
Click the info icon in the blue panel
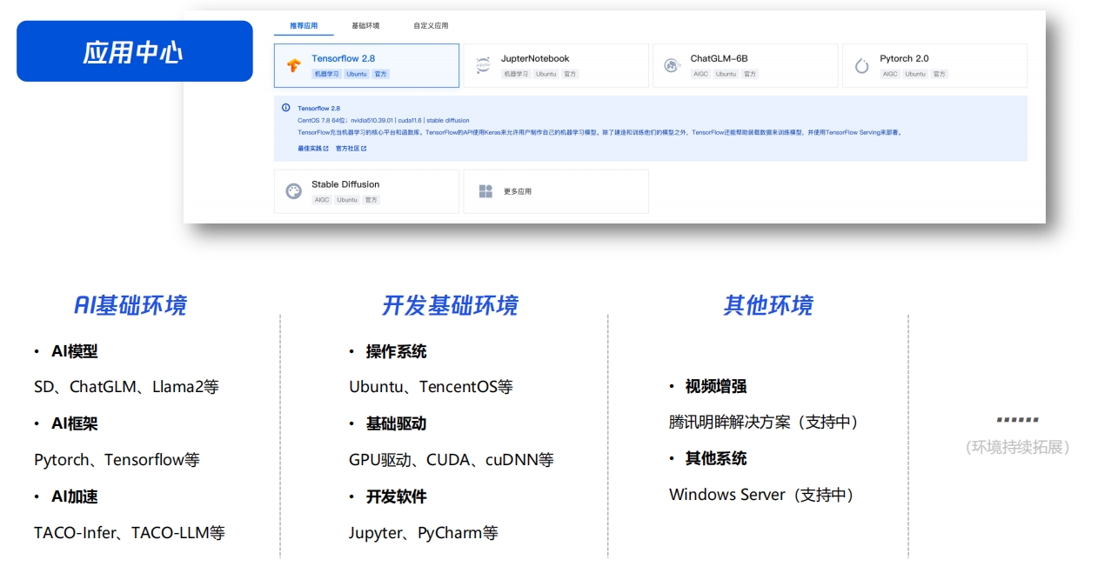pyautogui.click(x=285, y=108)
